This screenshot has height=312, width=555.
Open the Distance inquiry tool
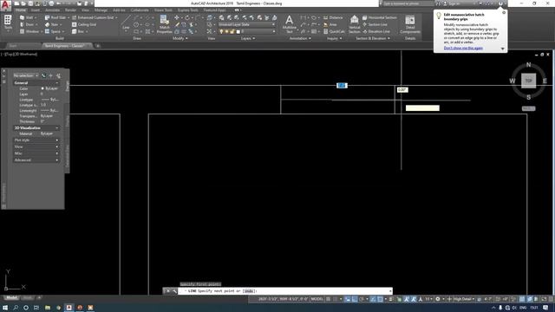(x=333, y=17)
